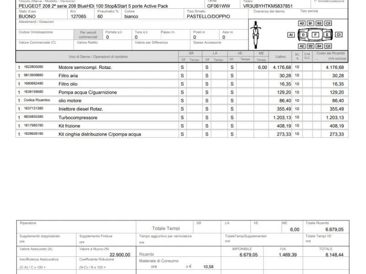This screenshot has height=274, width=366.
Task: Click the paint type 'PASTELLO/DOPPIO'
Action: [209, 16]
